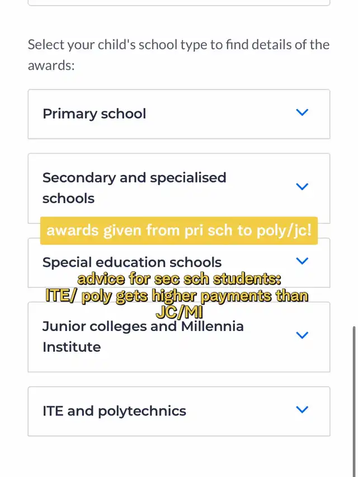Tap the chevron next to Secondary and specialised schools
The height and width of the screenshot is (477, 358).
(x=302, y=187)
